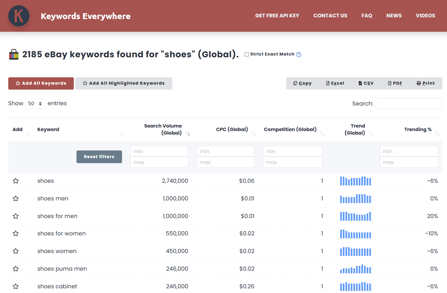
Task: View trend chart for "shoes men"
Action: pyautogui.click(x=356, y=198)
